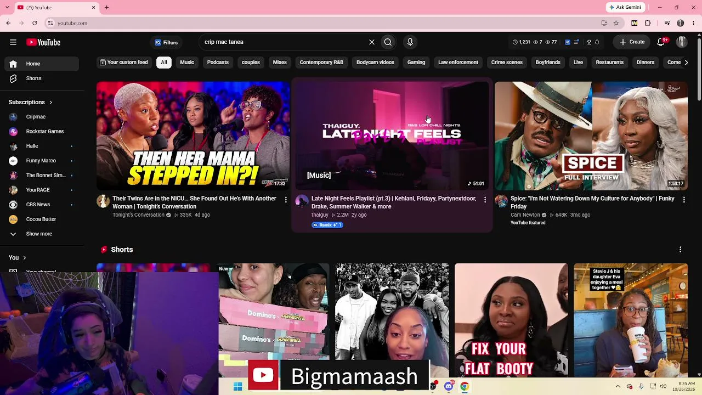The height and width of the screenshot is (395, 702).
Task: Select the All filter chip
Action: (164, 63)
